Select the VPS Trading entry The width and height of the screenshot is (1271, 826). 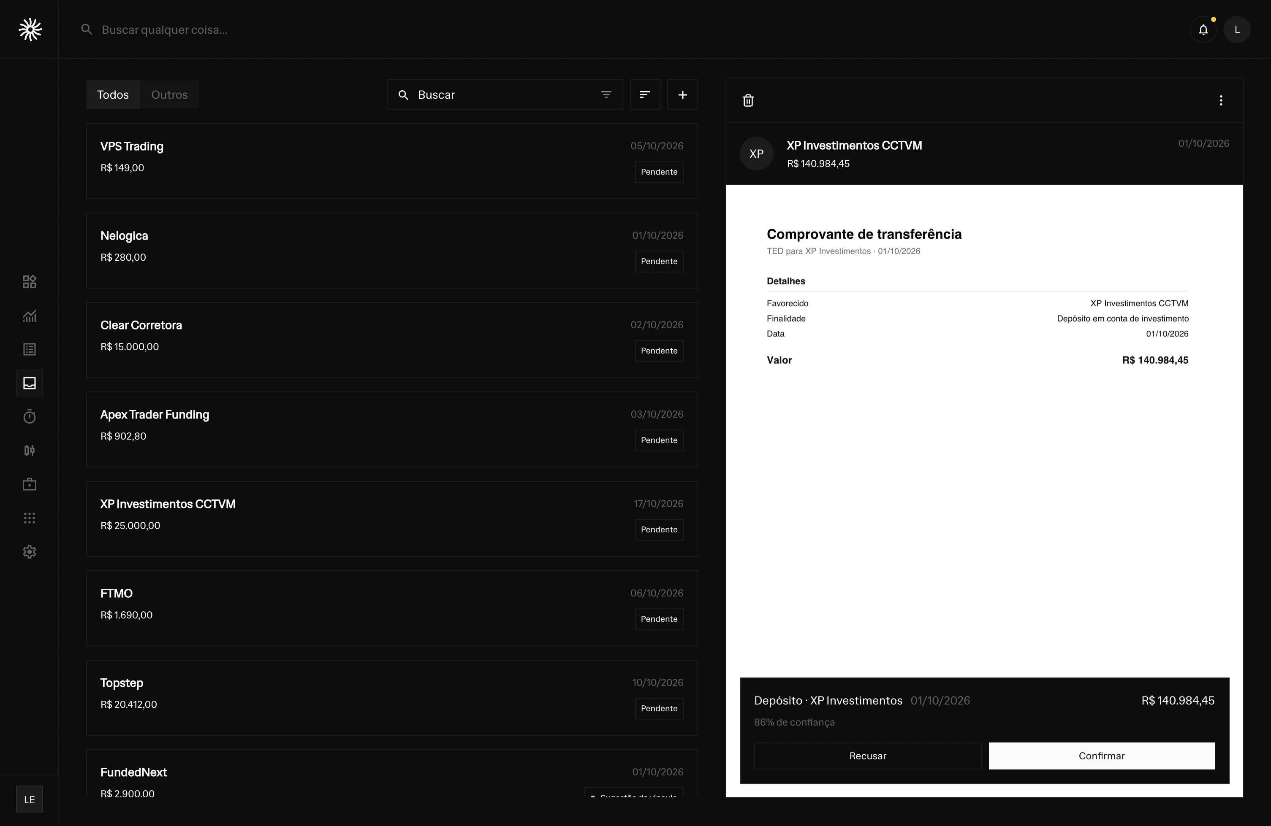[x=392, y=161]
